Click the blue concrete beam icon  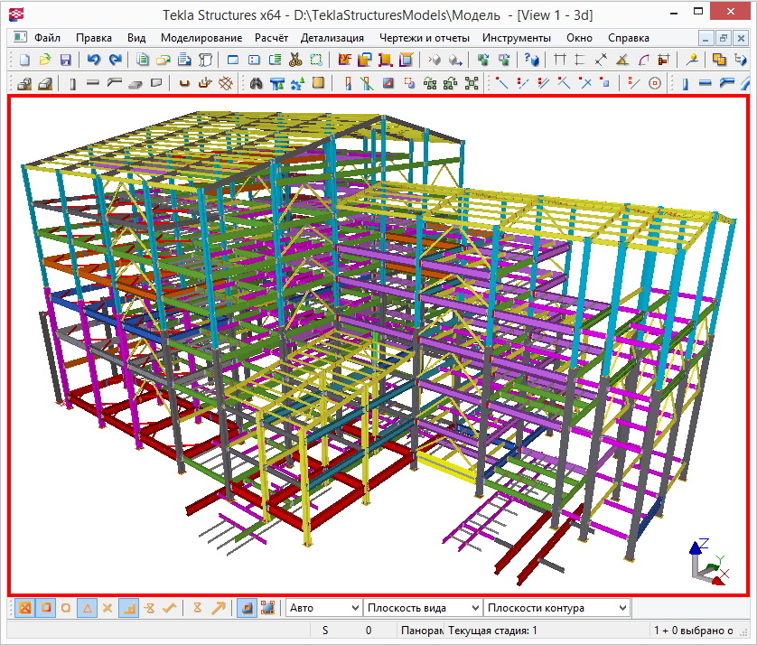pos(706,83)
